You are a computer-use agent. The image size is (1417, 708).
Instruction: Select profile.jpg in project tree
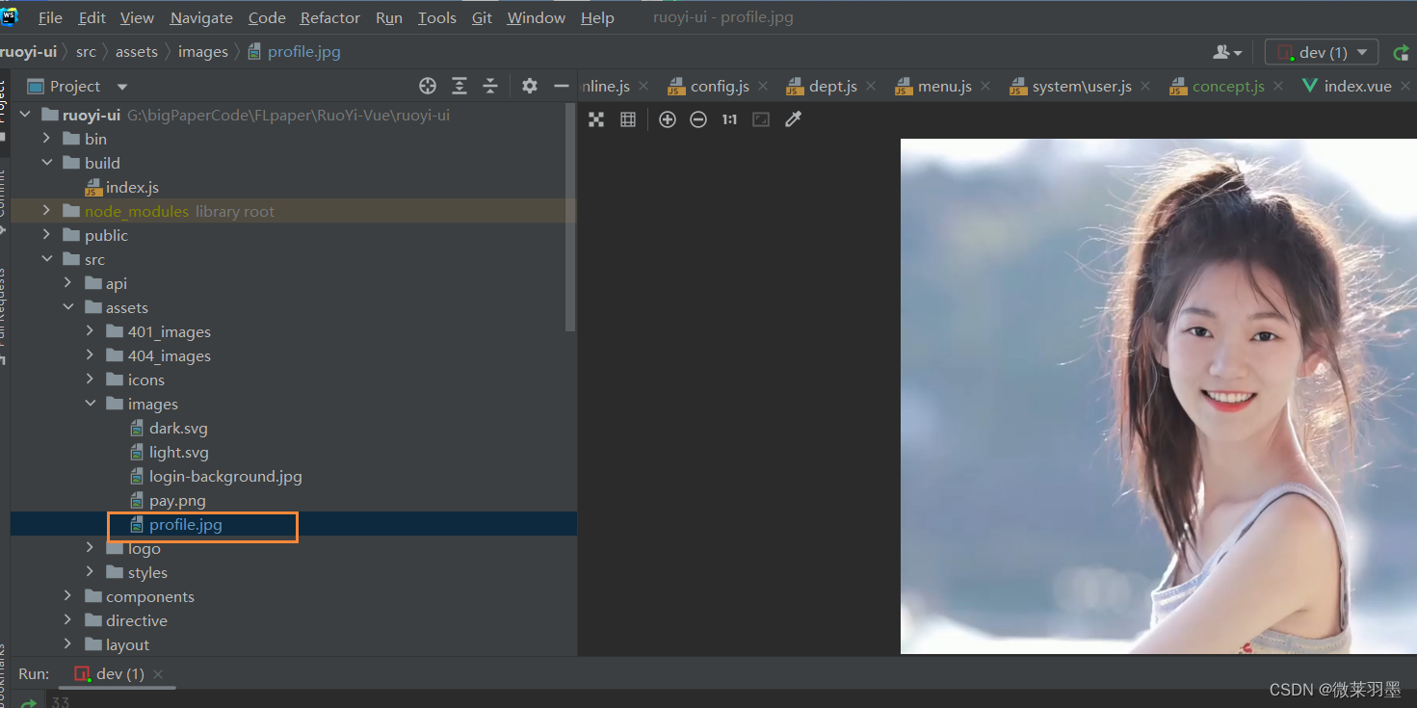175,524
